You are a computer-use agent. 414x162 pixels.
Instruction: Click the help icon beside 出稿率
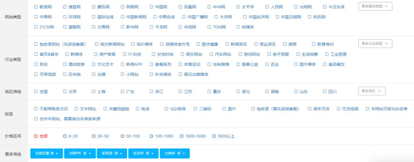click(x=179, y=153)
